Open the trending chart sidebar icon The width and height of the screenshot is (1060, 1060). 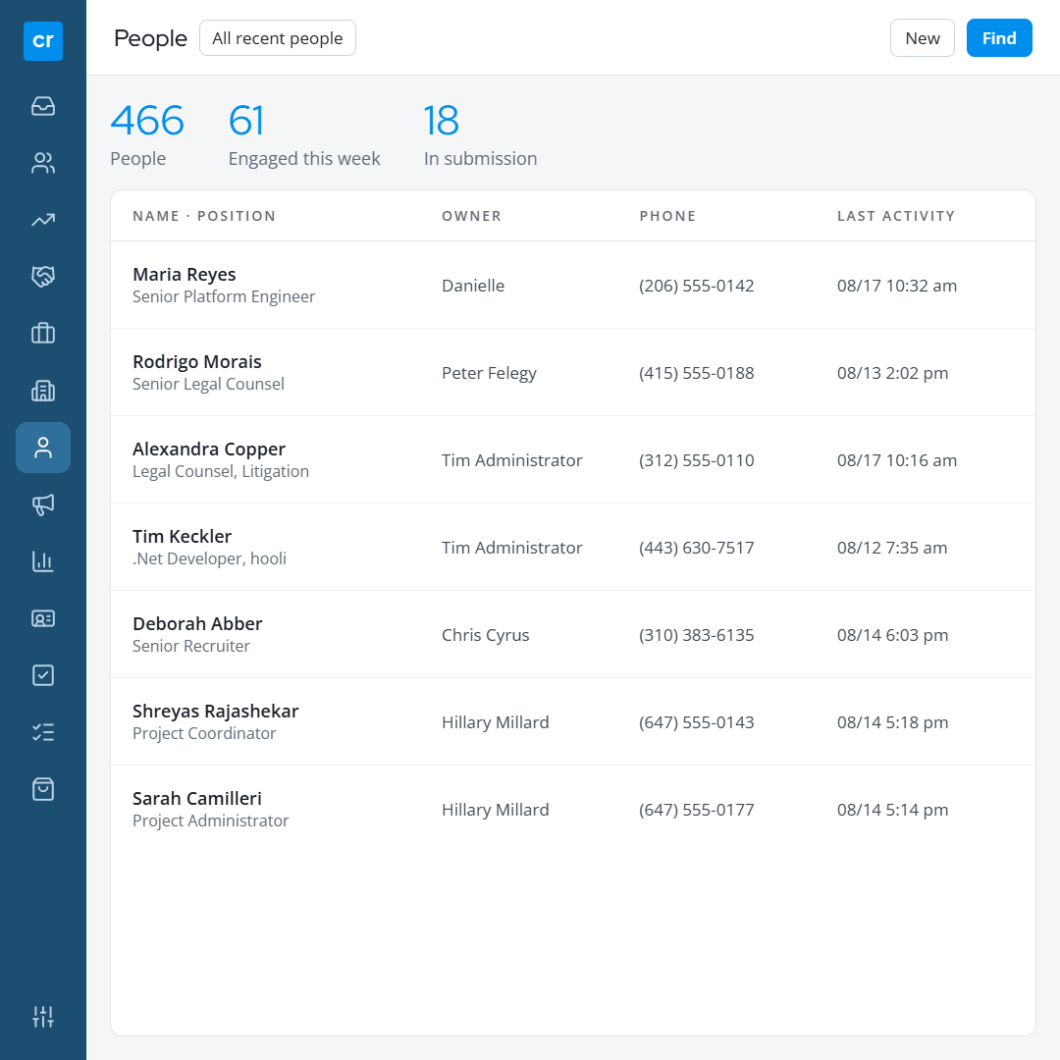tap(42, 220)
